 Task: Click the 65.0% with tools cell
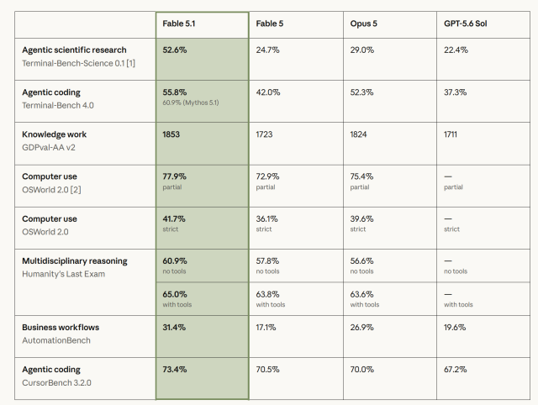click(x=202, y=298)
